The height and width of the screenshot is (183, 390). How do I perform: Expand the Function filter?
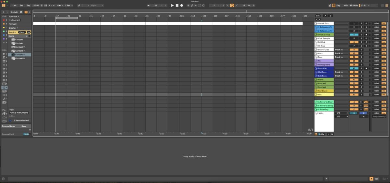click(14, 16)
